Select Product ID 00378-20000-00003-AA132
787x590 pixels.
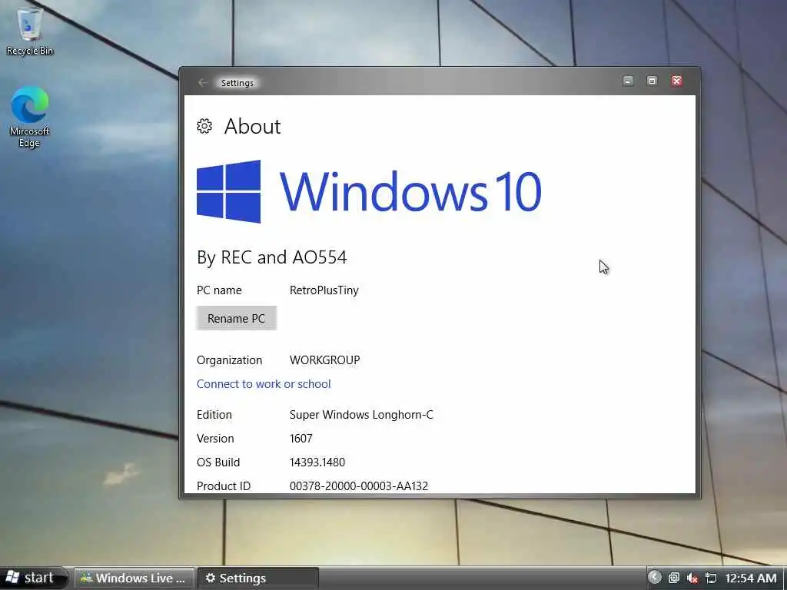click(359, 486)
